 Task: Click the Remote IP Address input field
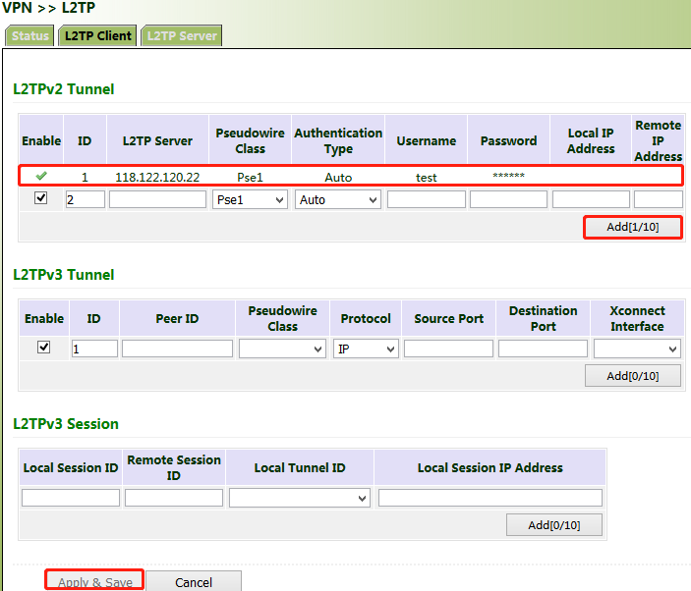(659, 199)
